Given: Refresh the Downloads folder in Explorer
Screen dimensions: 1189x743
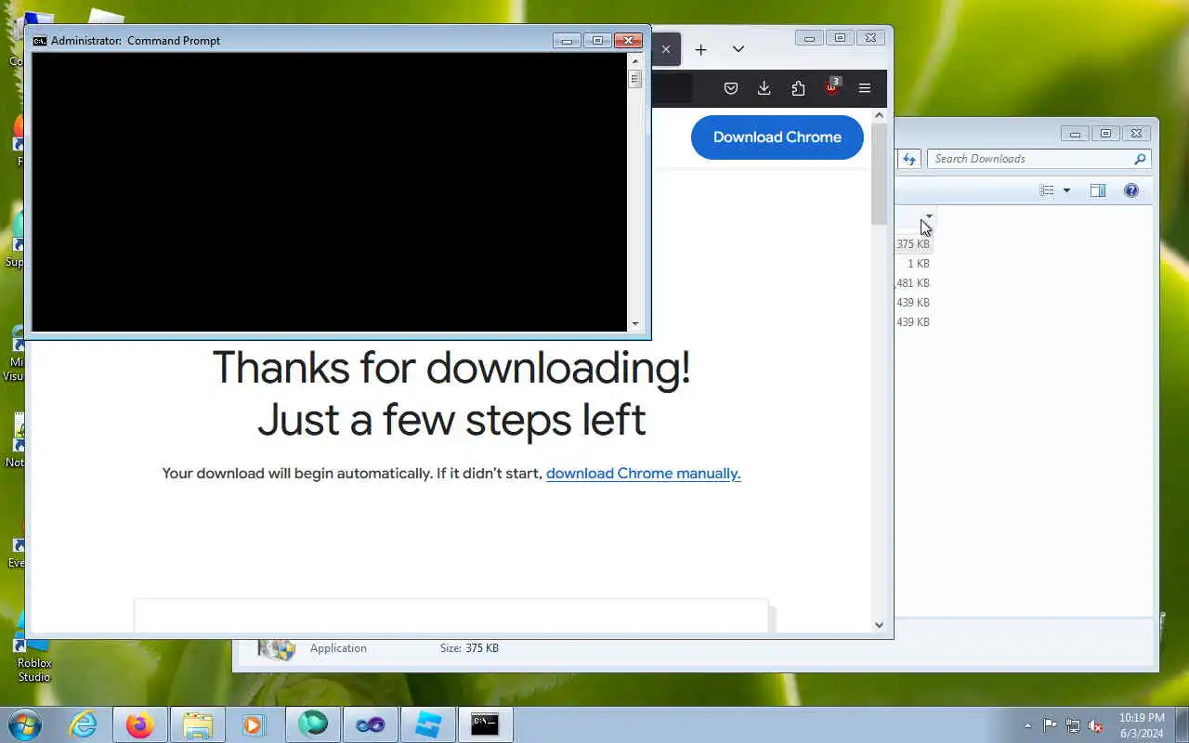Looking at the screenshot, I should pyautogui.click(x=909, y=159).
